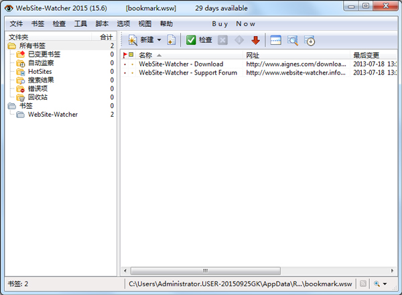
Task: Select the 已变更书签 folder
Action: 44,54
